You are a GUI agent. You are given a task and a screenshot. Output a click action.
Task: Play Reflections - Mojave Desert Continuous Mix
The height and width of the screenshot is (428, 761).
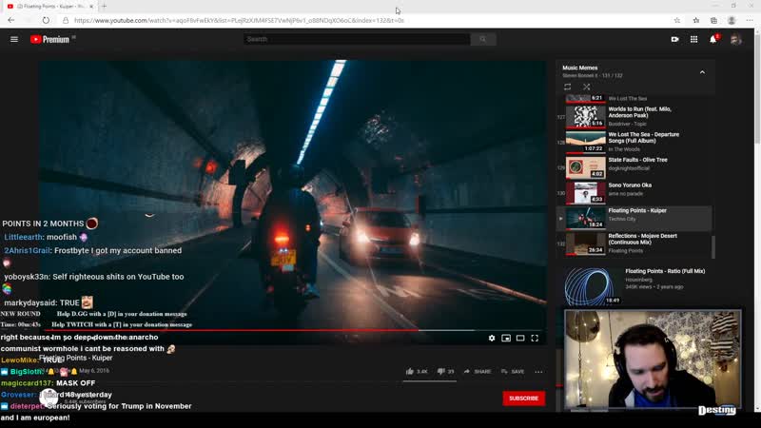pos(634,243)
